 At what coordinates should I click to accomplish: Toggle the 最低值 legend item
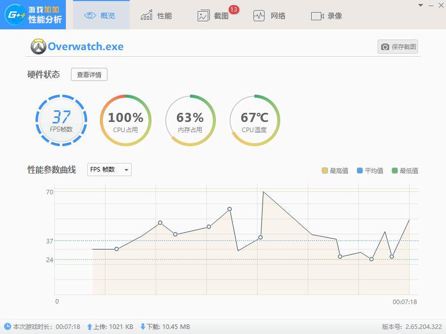pyautogui.click(x=405, y=171)
